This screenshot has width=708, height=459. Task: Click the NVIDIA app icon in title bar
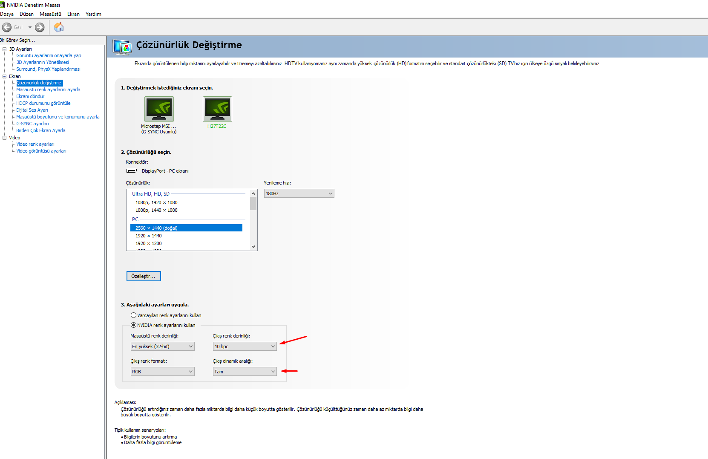(x=2, y=5)
